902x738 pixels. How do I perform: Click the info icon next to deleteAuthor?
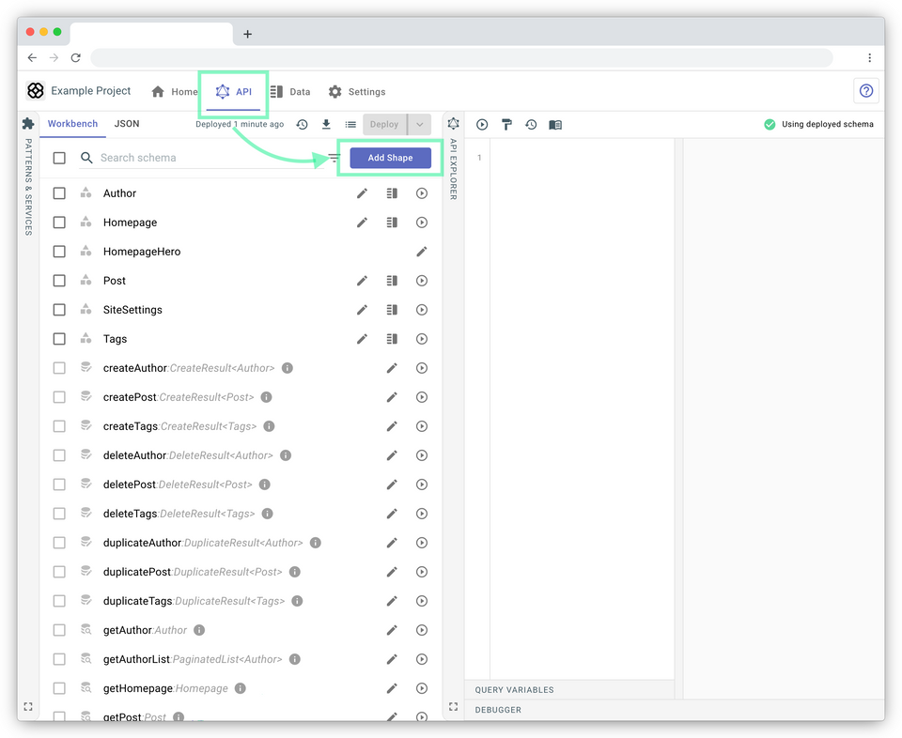click(x=286, y=455)
